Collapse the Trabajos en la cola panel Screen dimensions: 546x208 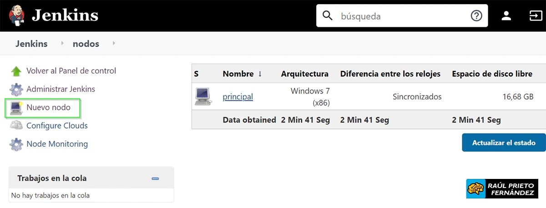point(155,178)
